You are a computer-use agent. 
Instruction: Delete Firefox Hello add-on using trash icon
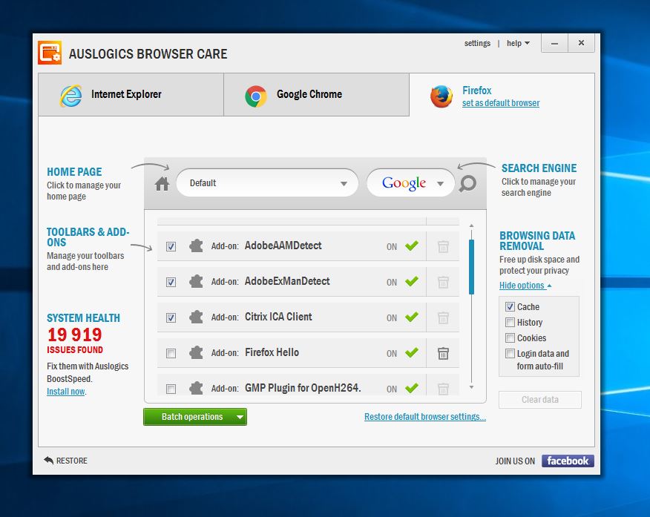pos(443,353)
